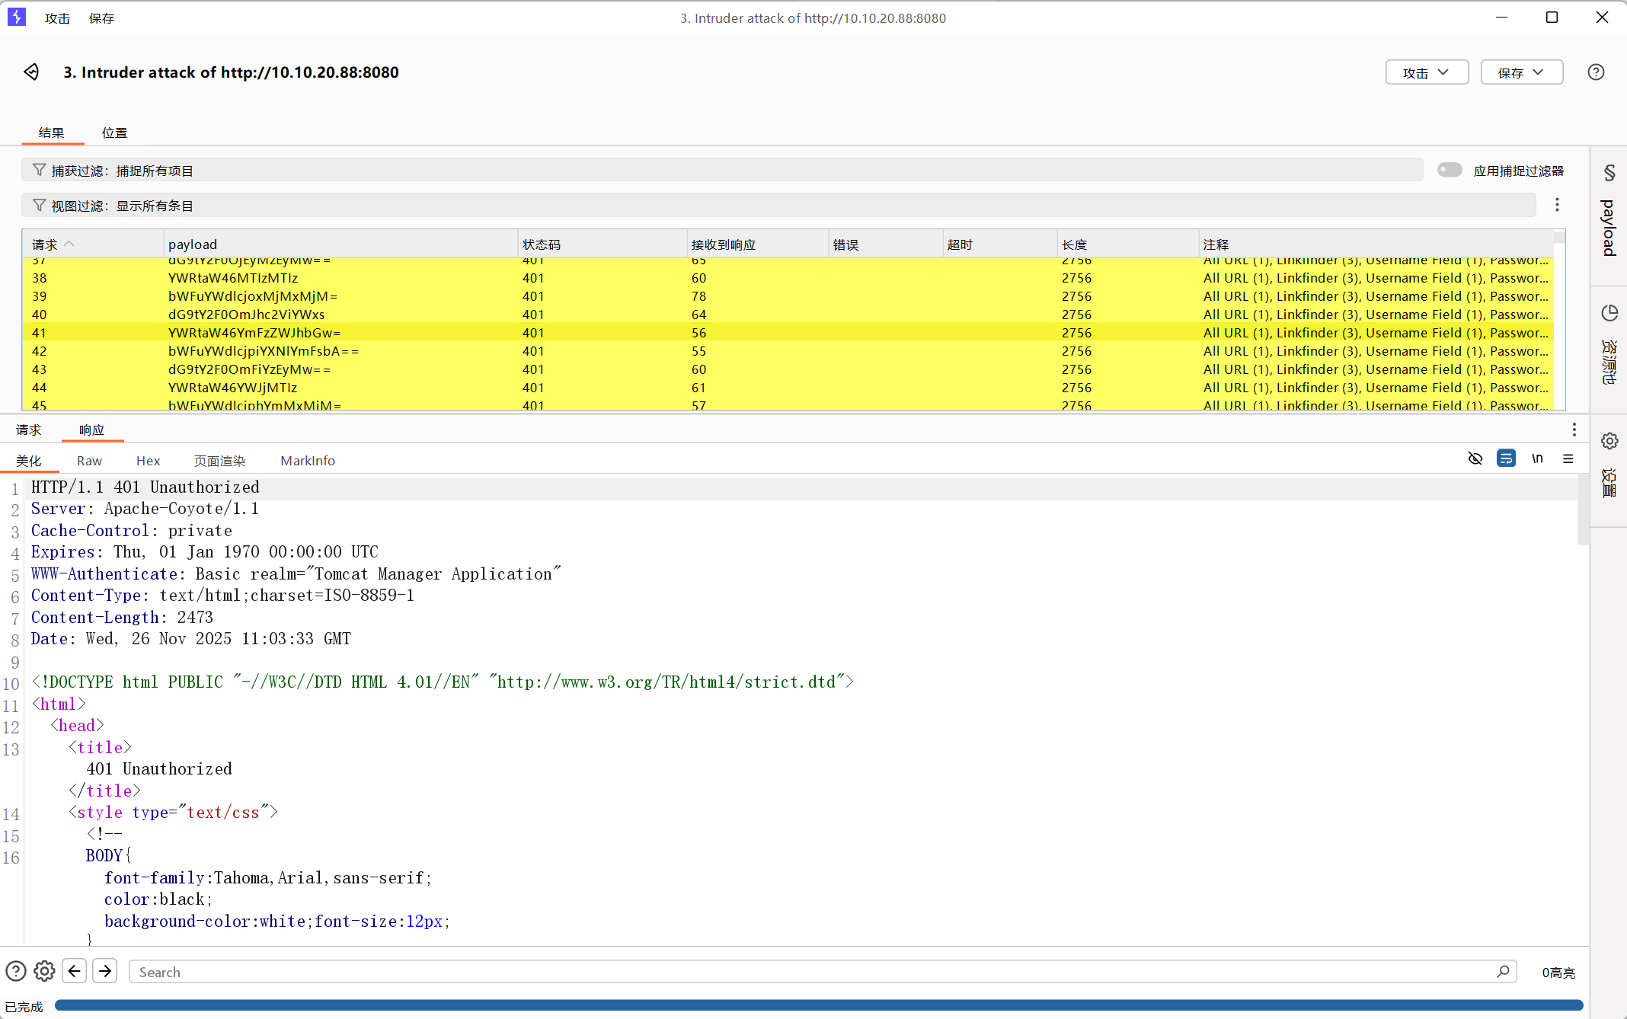Toggle the word wrap icon in response toolbar
The image size is (1627, 1019).
[x=1506, y=458]
